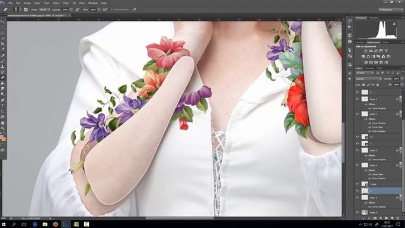Select the Horizontal Type tool

3,106
